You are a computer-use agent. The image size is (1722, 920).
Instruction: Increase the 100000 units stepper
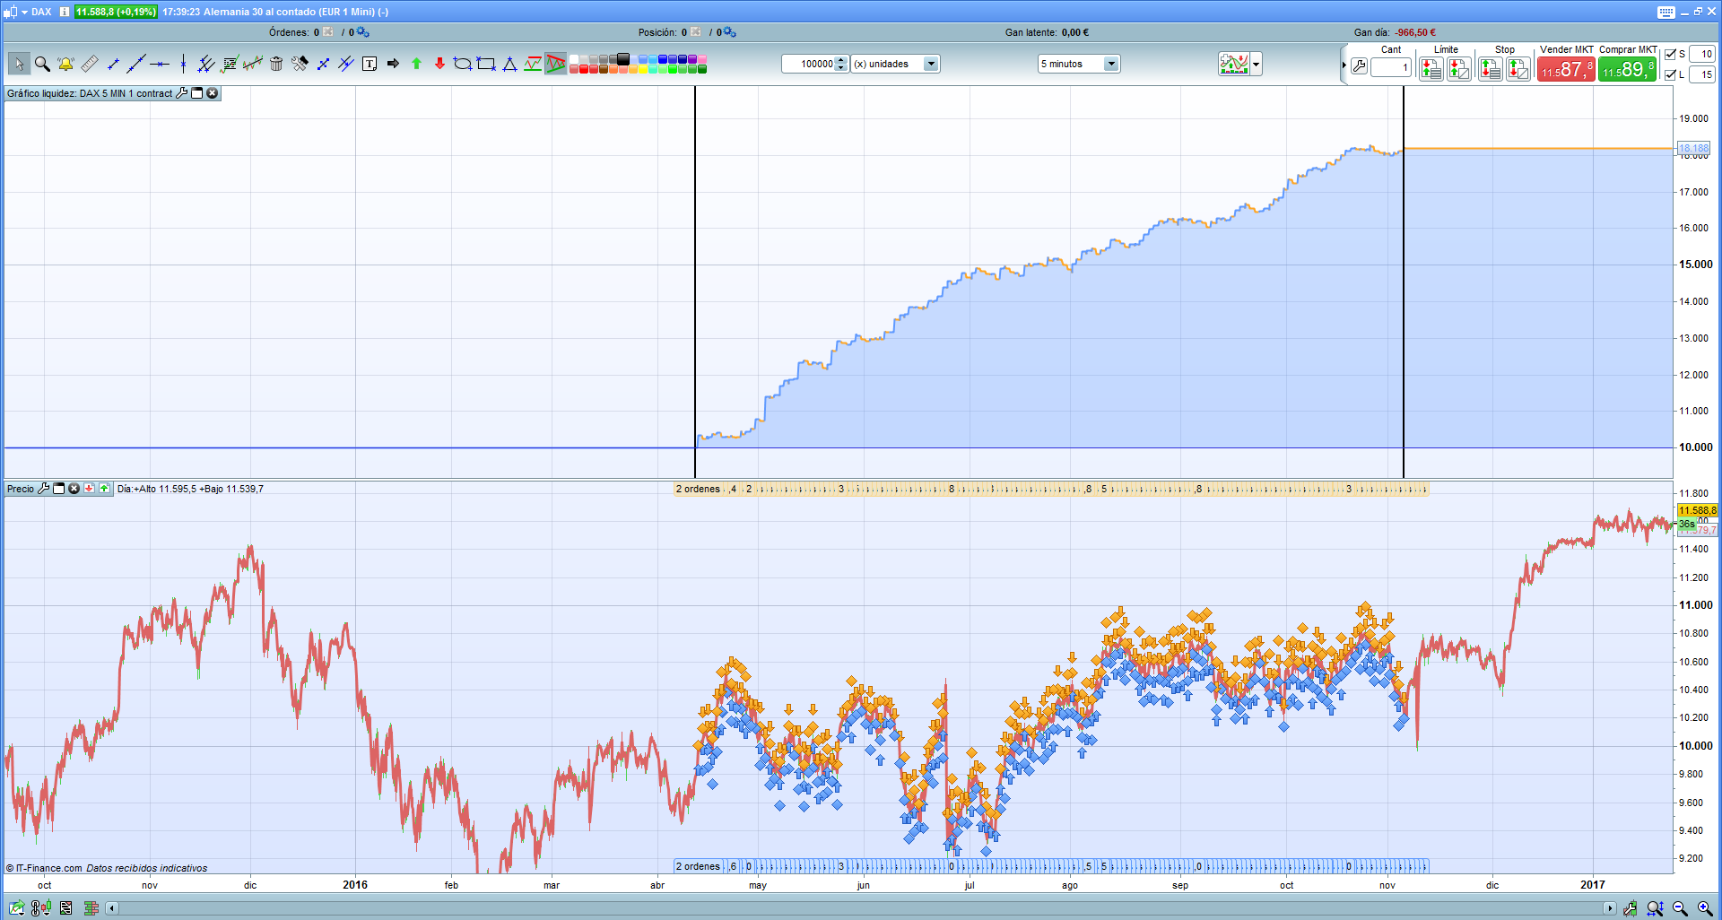(841, 60)
